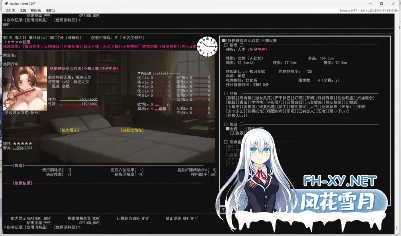401x236 pixels.
Task: Toggle the 特质 section checkbox
Action: 226,93
